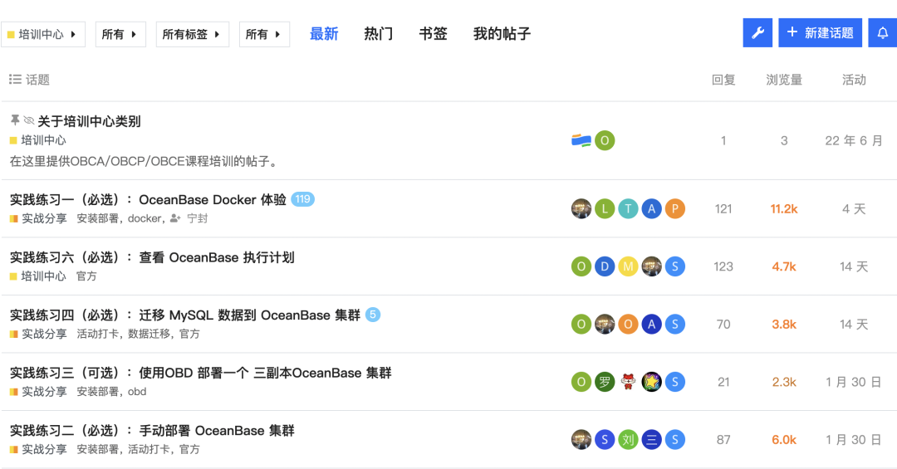Sort topics by 浏览量 column
This screenshot has width=897, height=469.
pyautogui.click(x=784, y=80)
